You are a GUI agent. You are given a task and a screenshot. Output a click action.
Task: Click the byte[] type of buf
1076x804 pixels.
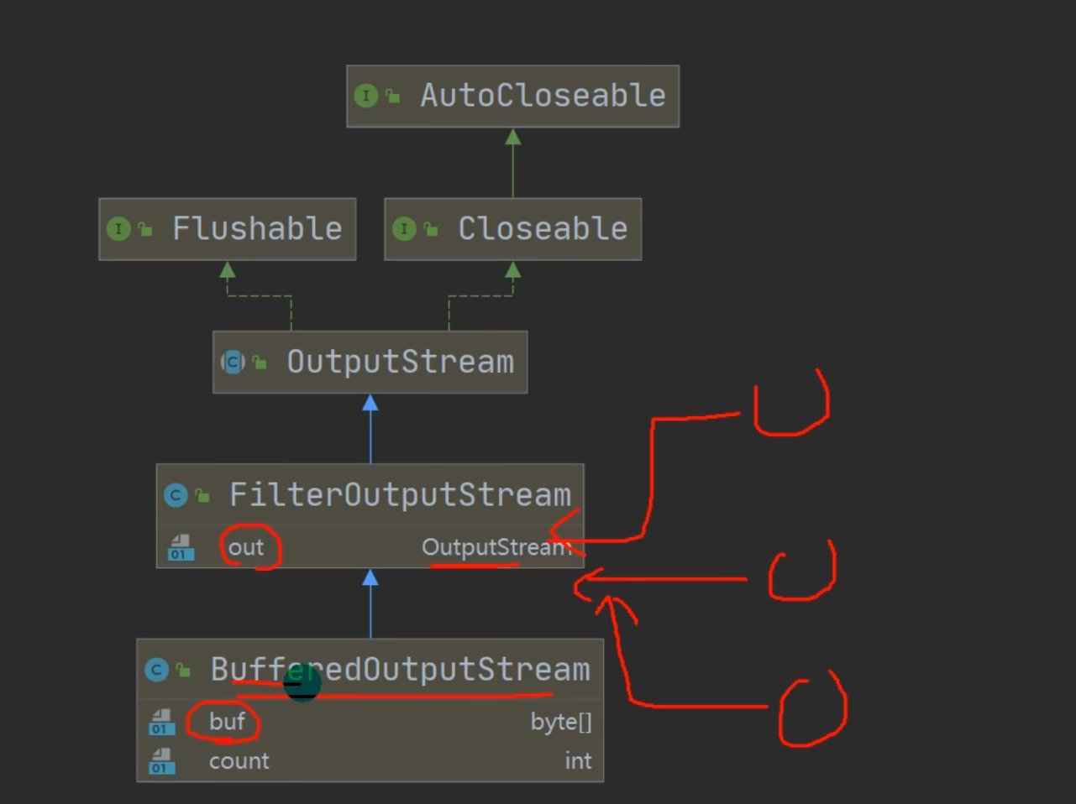(560, 722)
